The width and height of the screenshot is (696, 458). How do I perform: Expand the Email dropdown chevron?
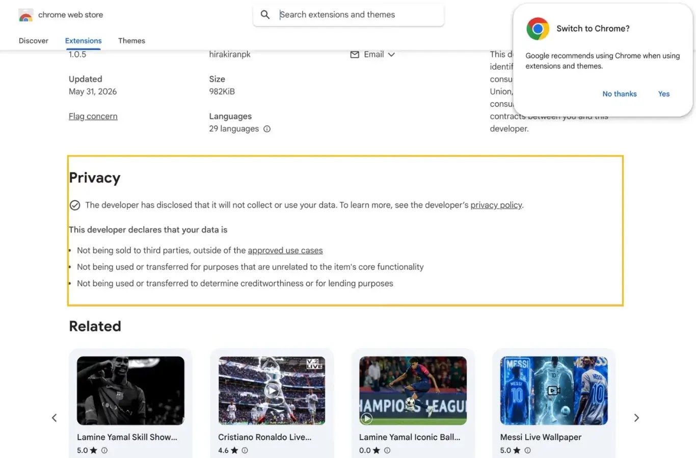pos(391,54)
